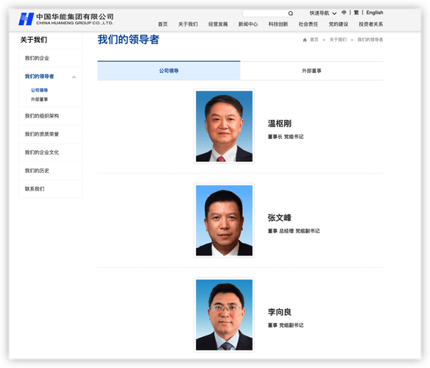The width and height of the screenshot is (430, 368).
Task: Click the 关于我们 breadcrumb link
Action: (338, 40)
